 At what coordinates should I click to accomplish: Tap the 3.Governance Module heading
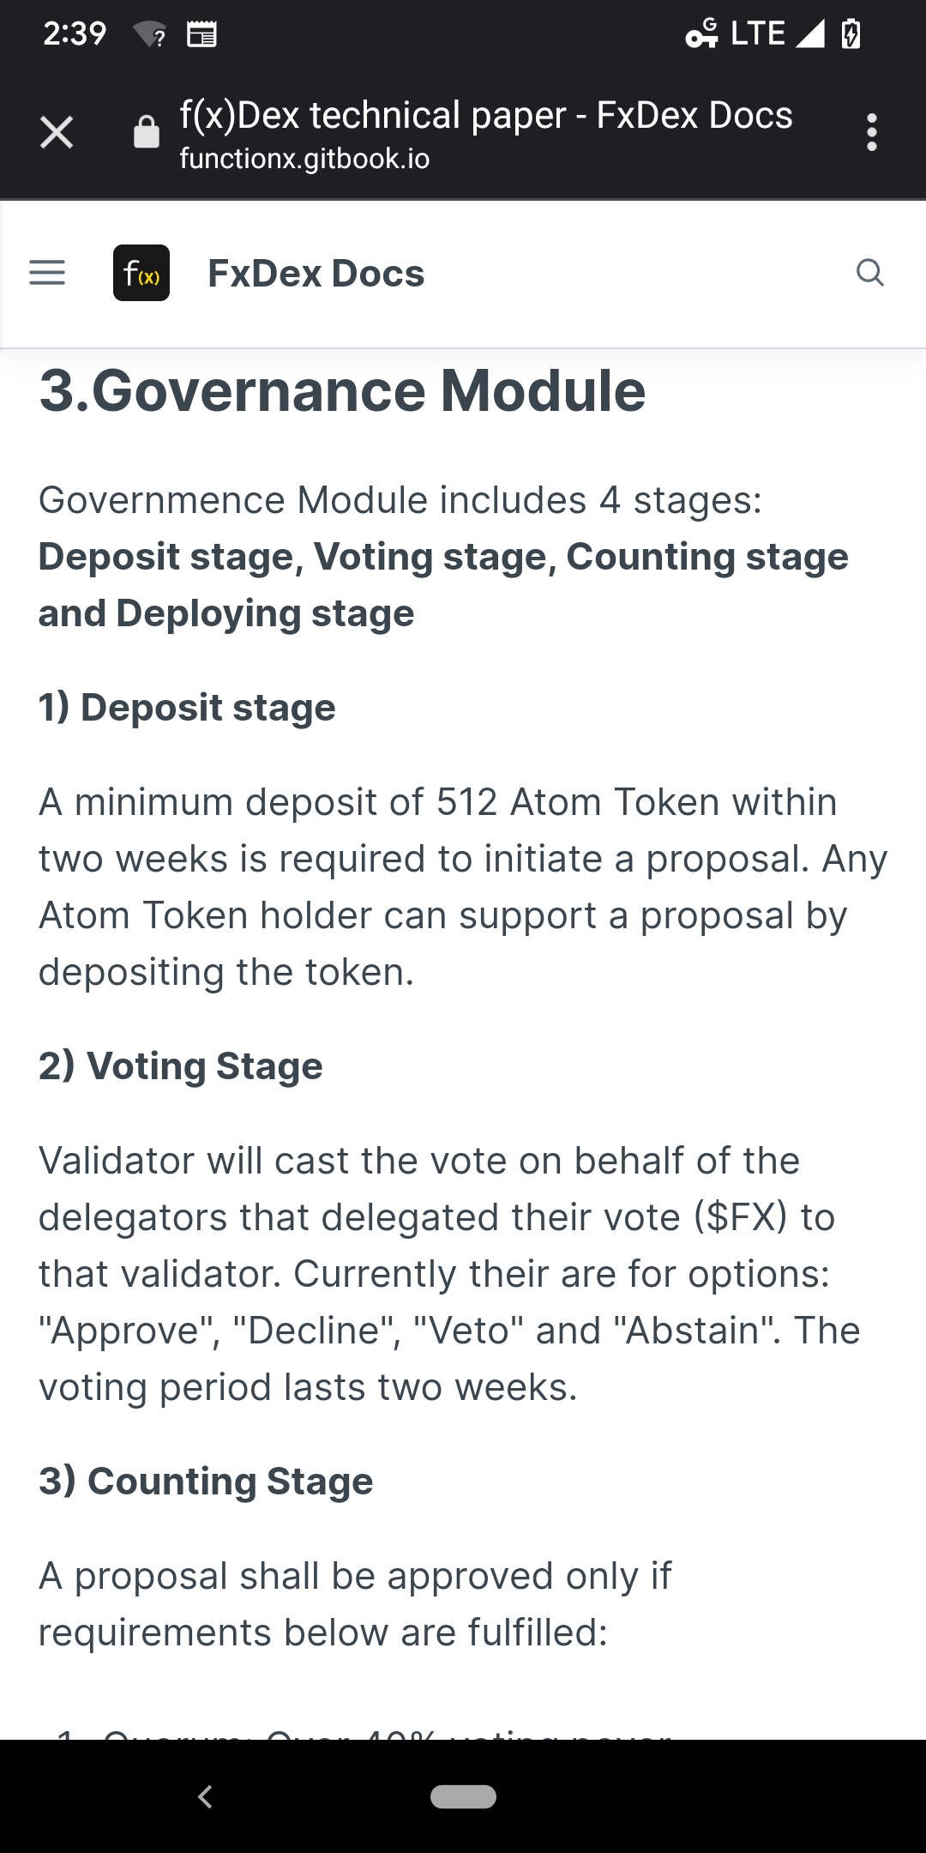pyautogui.click(x=342, y=391)
